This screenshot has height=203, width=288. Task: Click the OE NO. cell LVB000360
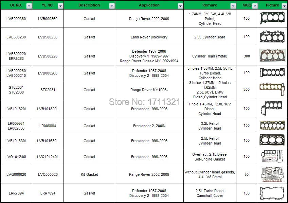click(x=16, y=19)
